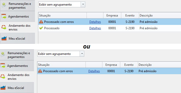Select the Agendamentos calendar icon in top panel

click(x=4, y=16)
